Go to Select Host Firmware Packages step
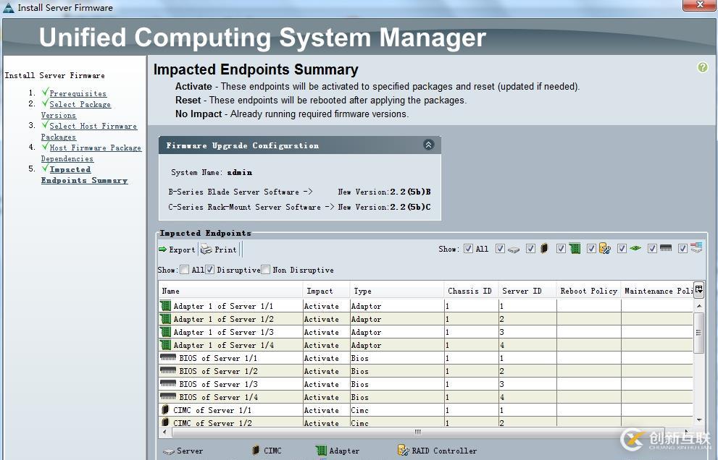The image size is (718, 460). tap(89, 131)
